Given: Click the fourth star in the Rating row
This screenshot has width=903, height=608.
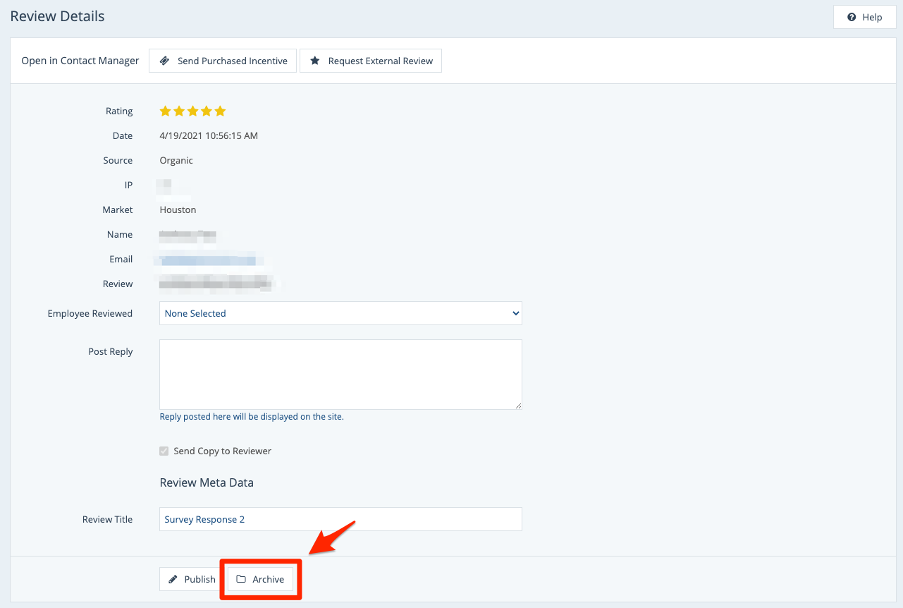Looking at the screenshot, I should pyautogui.click(x=207, y=111).
